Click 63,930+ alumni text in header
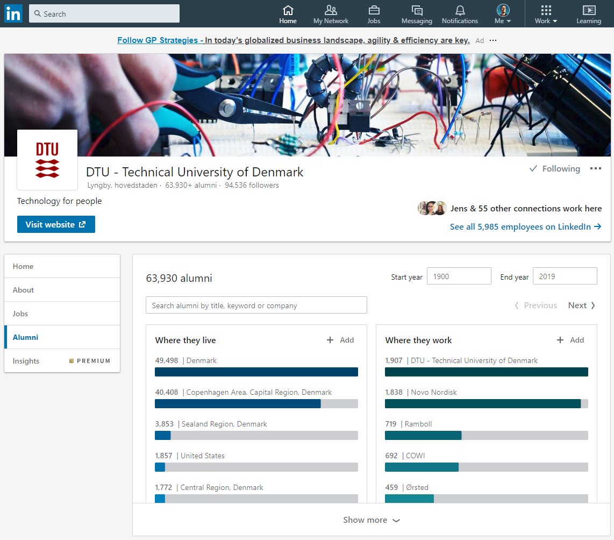The width and height of the screenshot is (614, 540). [191, 185]
